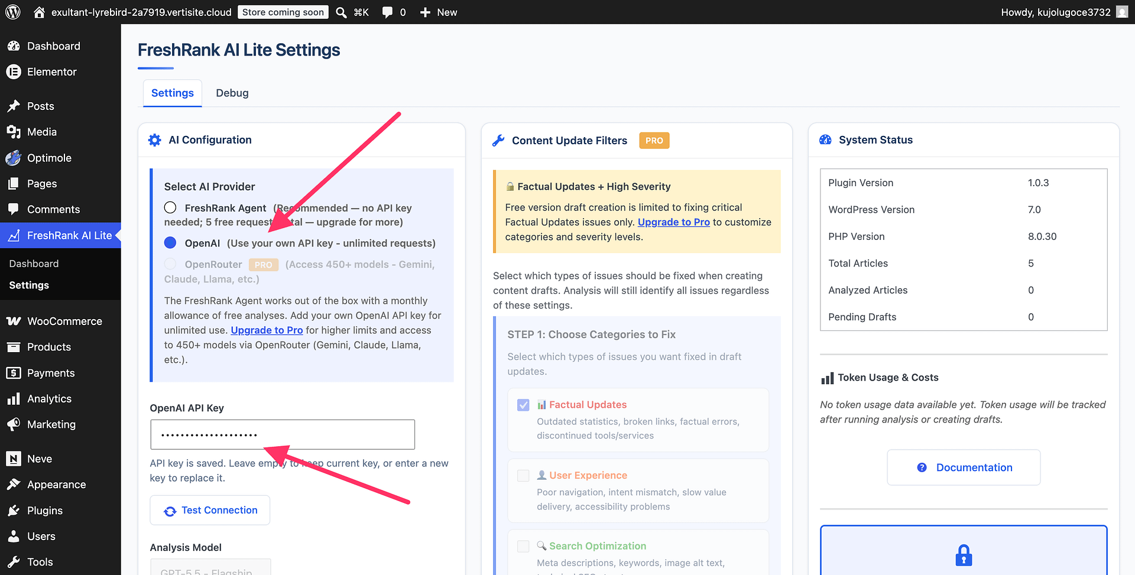Click the WooCommerce icon in sidebar
The height and width of the screenshot is (575, 1135).
14,321
